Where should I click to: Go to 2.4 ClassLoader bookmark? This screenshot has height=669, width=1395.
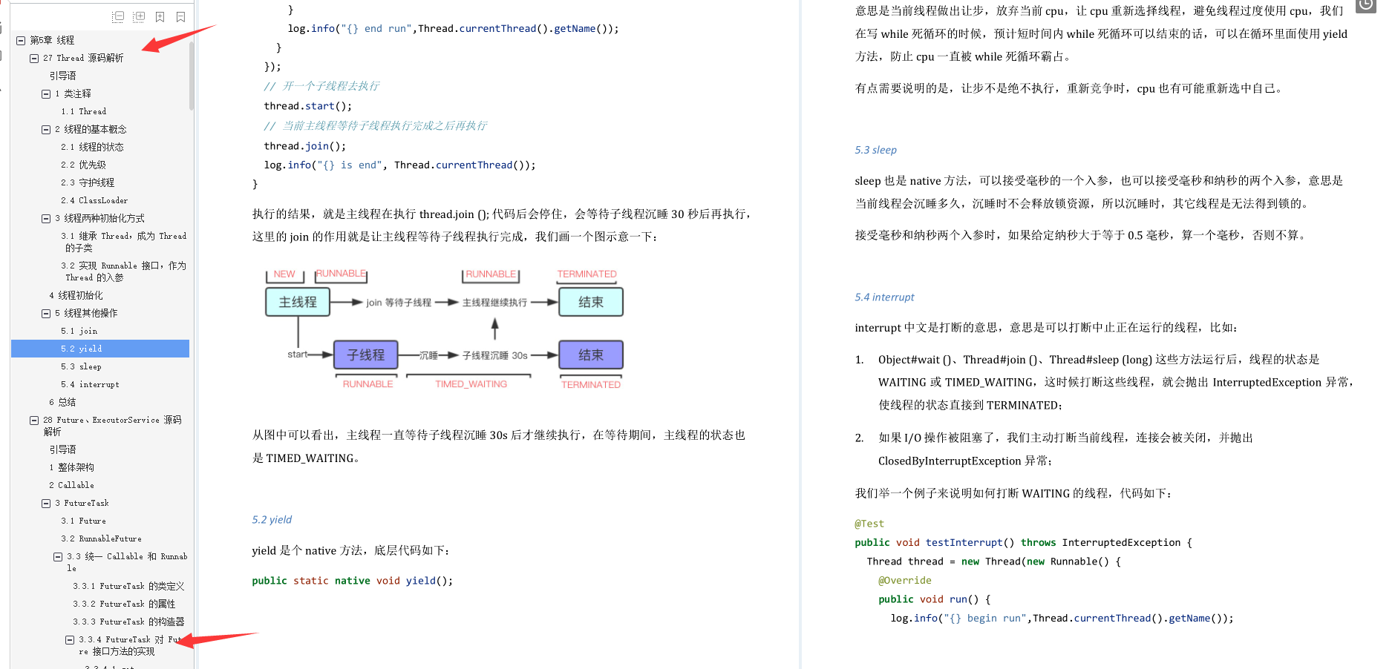94,200
